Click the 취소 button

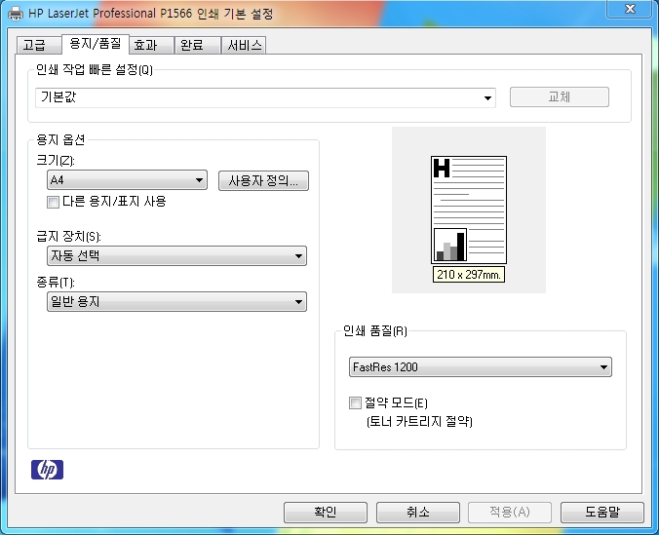pos(418,512)
